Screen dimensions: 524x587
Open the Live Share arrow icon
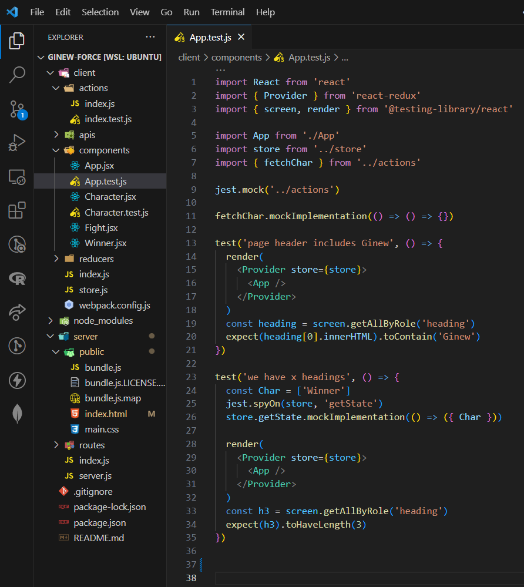[17, 312]
